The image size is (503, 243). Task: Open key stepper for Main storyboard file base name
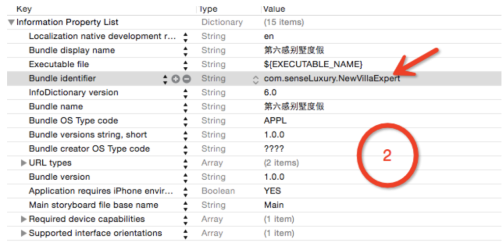[x=185, y=206]
